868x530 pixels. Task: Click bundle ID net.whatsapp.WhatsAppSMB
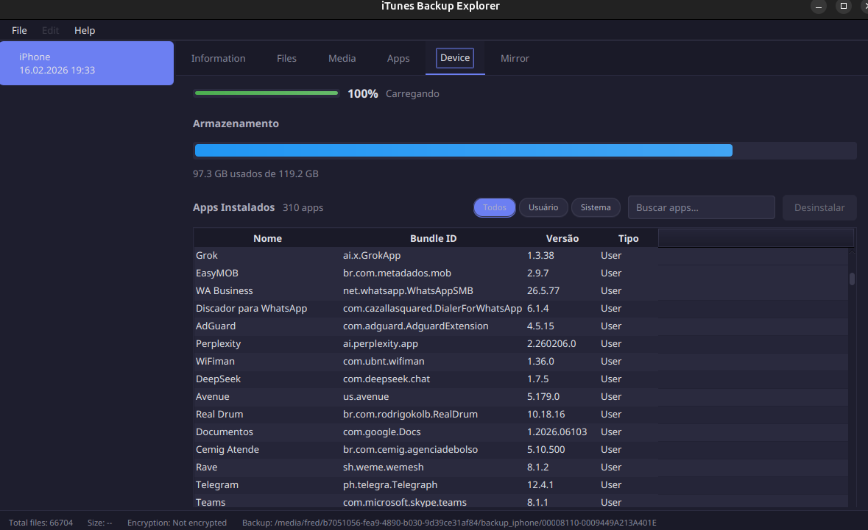pyautogui.click(x=408, y=290)
